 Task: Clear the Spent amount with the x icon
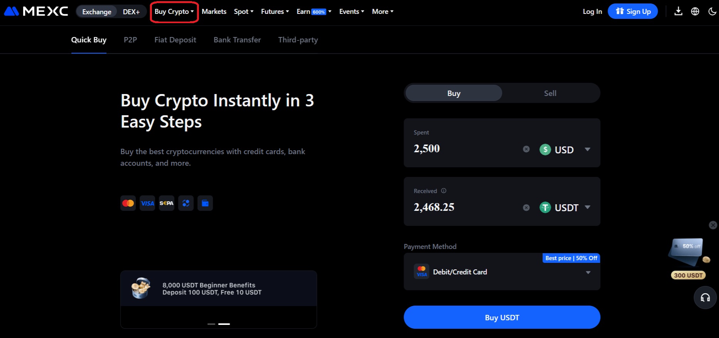(526, 149)
